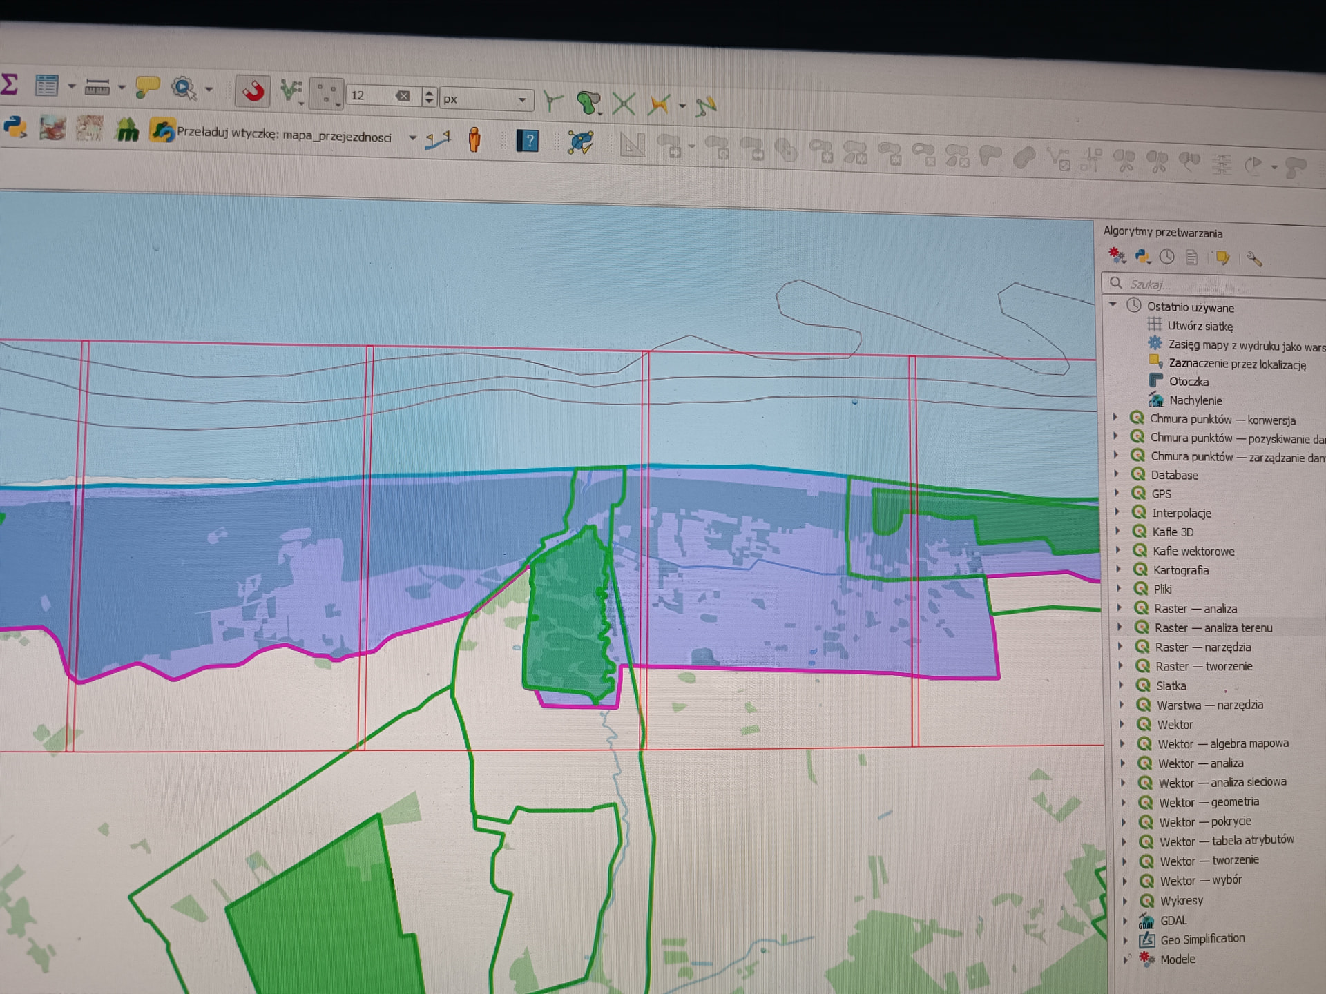This screenshot has height=994, width=1326.
Task: Click the Sigma statistics summary icon
Action: [9, 84]
